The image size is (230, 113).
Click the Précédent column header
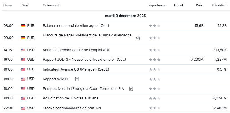pyautogui.click(x=219, y=5)
